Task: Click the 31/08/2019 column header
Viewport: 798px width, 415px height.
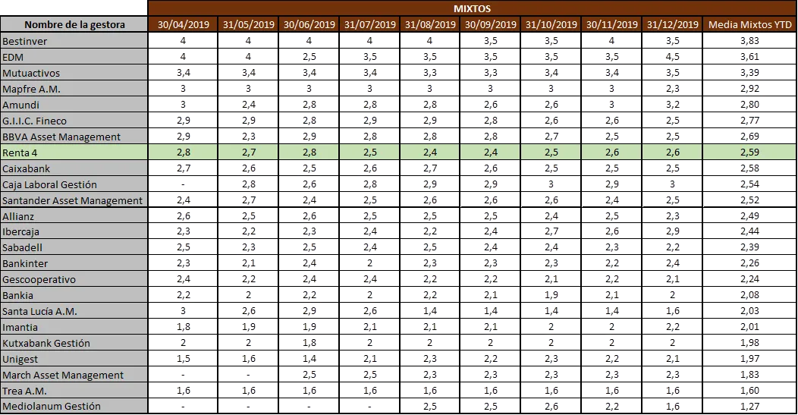Action: coord(429,24)
